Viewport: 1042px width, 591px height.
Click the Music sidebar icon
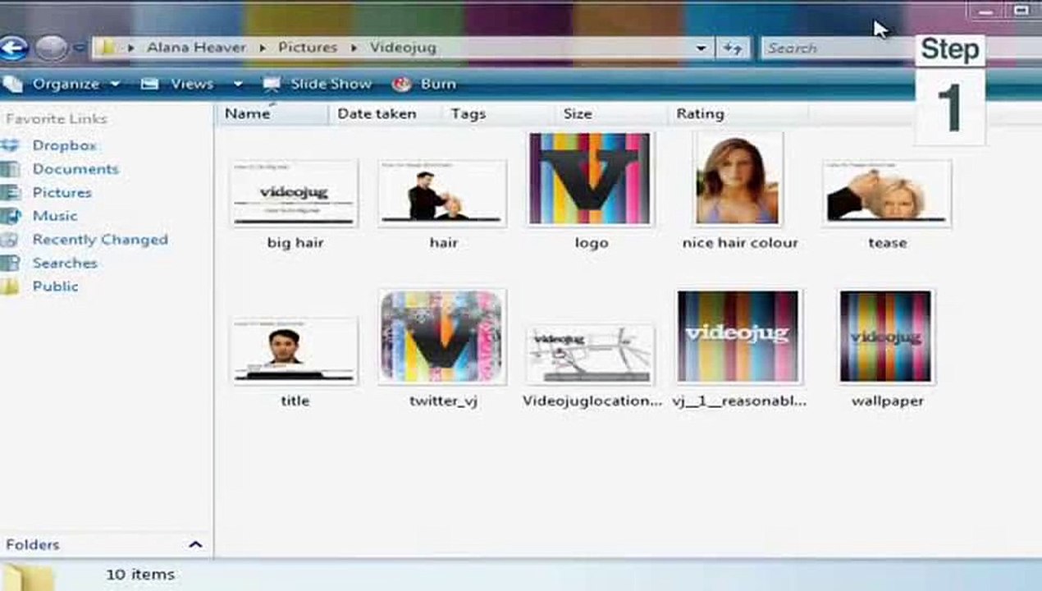point(9,216)
